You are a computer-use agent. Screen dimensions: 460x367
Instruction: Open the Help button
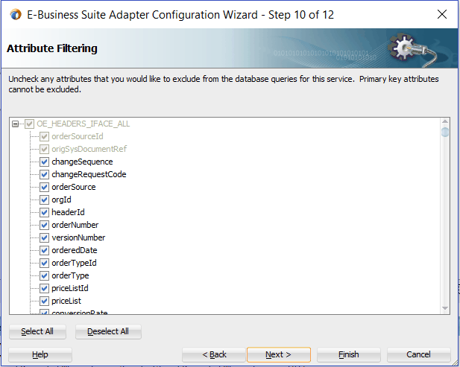tap(40, 354)
